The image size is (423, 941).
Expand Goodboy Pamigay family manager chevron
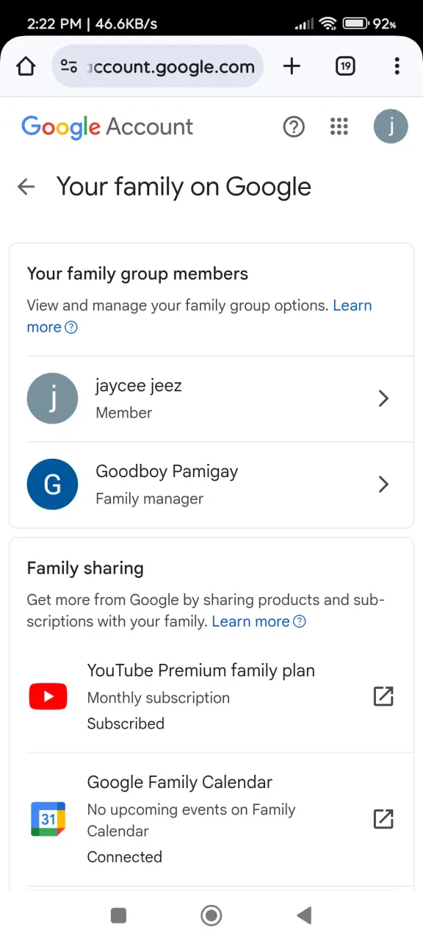[x=383, y=484]
